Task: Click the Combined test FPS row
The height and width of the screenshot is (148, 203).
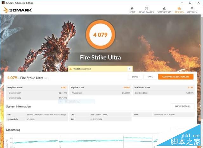Action: click(x=164, y=93)
